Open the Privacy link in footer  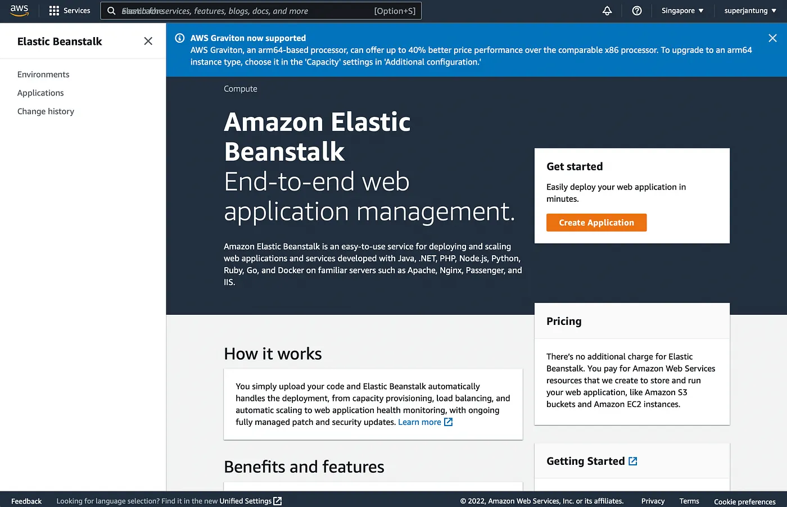click(653, 501)
